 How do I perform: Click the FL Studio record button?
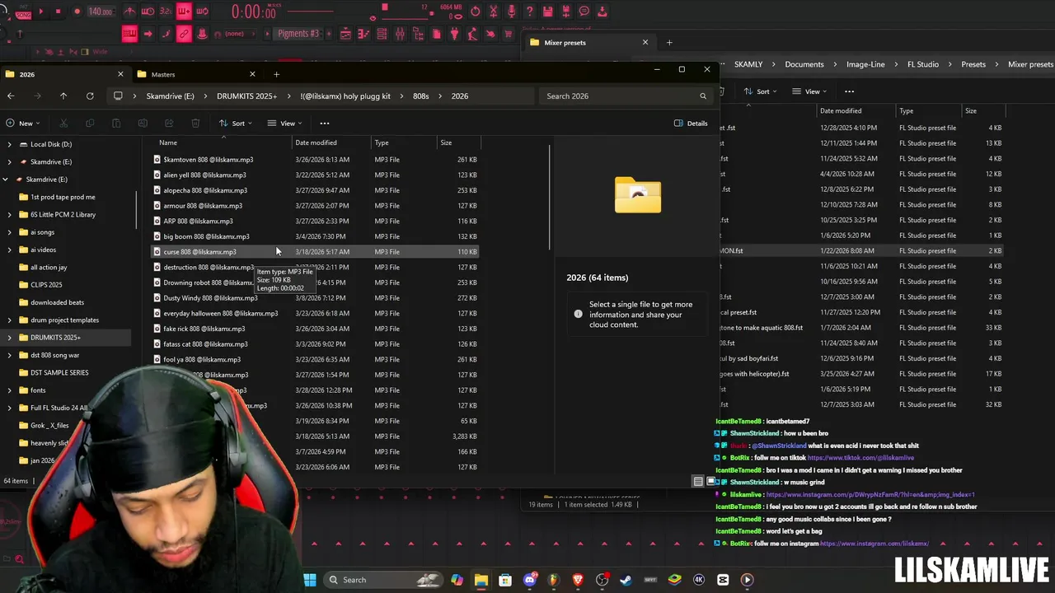(x=77, y=12)
